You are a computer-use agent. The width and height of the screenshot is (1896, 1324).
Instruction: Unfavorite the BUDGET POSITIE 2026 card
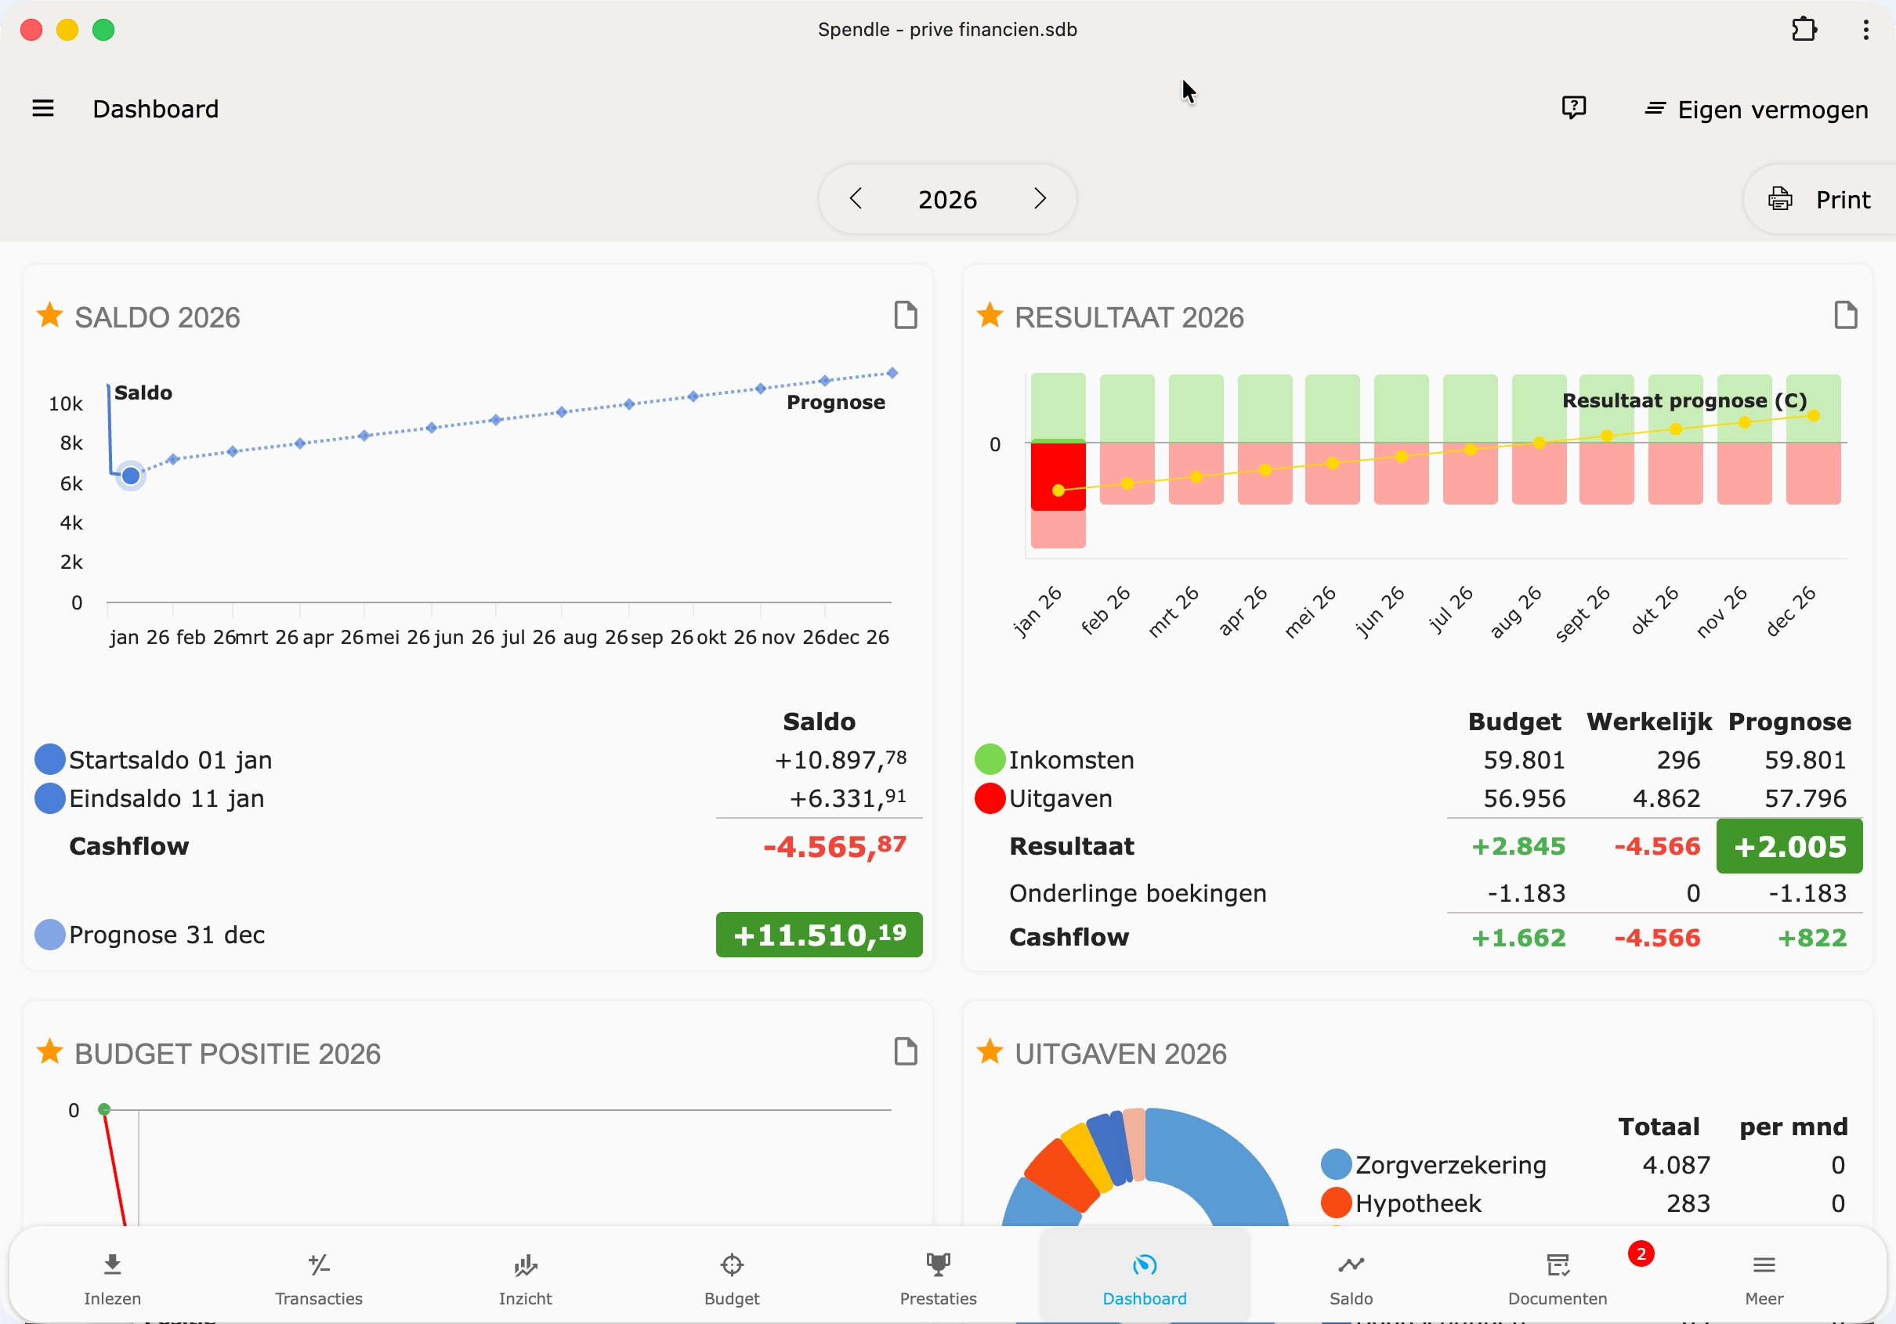coord(49,1051)
